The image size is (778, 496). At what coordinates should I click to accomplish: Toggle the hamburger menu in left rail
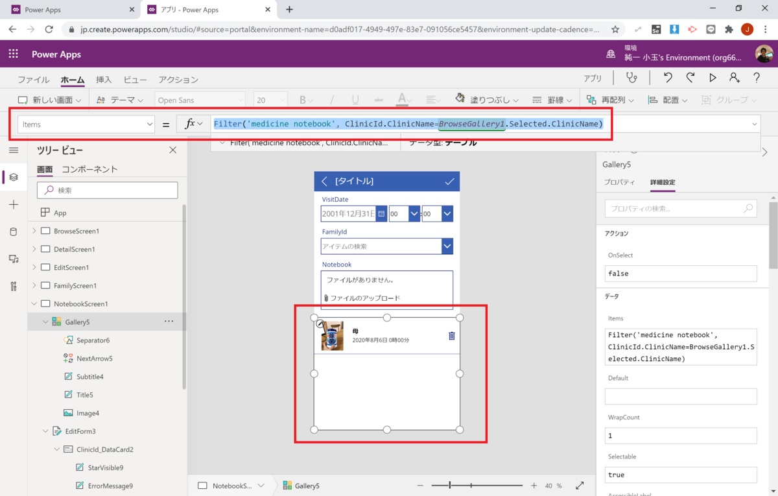point(14,150)
